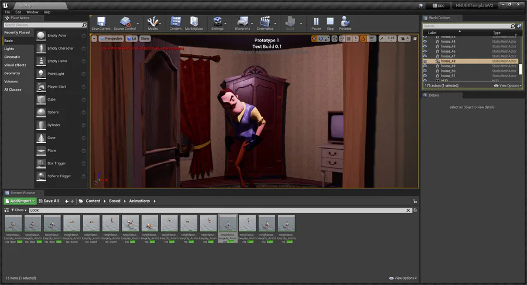This screenshot has width=527, height=285.
Task: Open the Help menu
Action: [x=47, y=12]
